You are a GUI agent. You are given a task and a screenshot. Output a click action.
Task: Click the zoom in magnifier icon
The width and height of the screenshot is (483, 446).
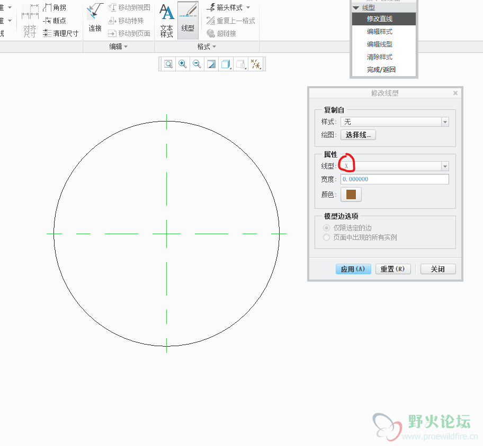[182, 64]
